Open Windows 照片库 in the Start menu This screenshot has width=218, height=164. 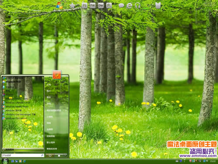[12, 111]
